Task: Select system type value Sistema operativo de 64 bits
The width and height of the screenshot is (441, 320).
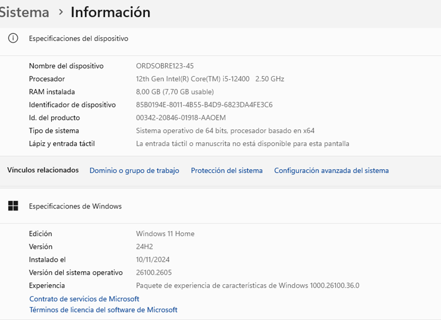Action: pyautogui.click(x=225, y=130)
